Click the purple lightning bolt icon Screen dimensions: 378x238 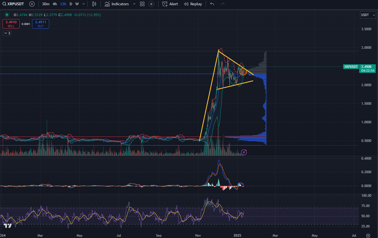[244, 152]
